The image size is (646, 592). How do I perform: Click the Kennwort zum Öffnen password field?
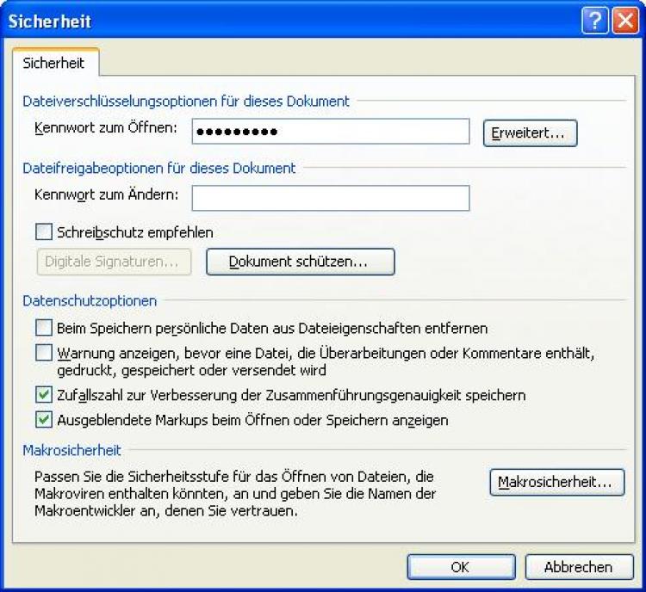pos(330,132)
